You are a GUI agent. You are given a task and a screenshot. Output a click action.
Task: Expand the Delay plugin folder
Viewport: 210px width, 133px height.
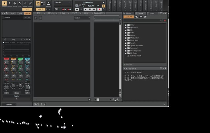click(126, 25)
